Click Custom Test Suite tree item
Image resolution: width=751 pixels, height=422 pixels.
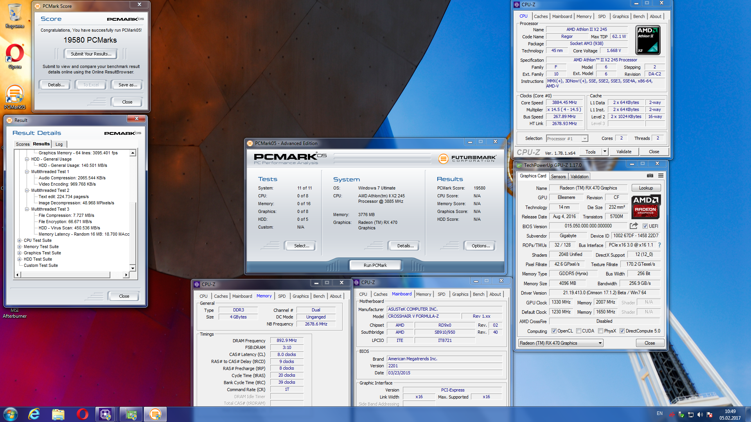tap(41, 265)
